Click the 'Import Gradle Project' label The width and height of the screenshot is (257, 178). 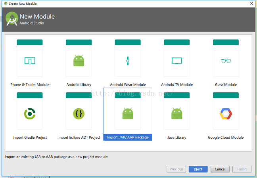(x=30, y=137)
